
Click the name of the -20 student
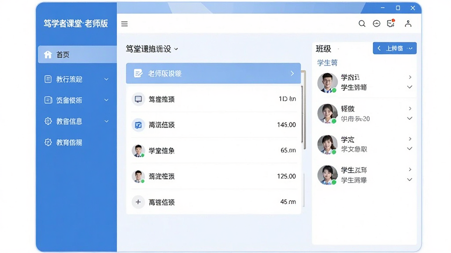(348, 109)
